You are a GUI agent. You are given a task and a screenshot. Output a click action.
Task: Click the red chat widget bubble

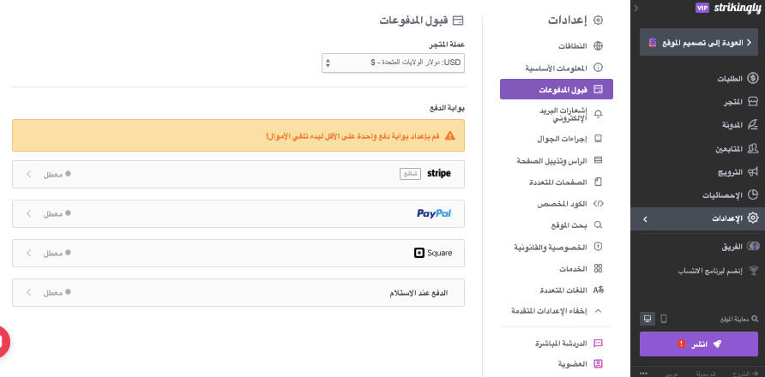[x=4, y=340]
